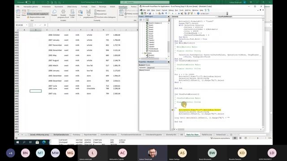Click the zoom slider in Excel status bar

(x=258, y=138)
